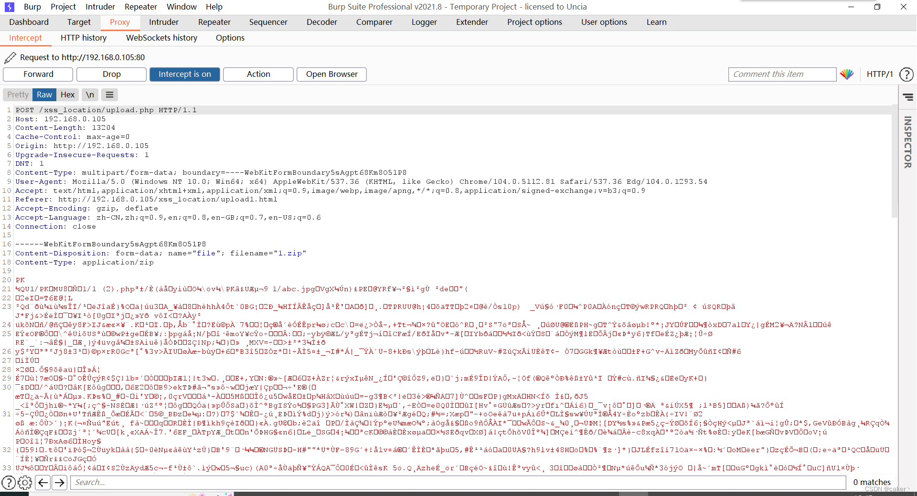Click the pencil edit-target icon
Image resolution: width=917 pixels, height=496 pixels.
[x=10, y=58]
